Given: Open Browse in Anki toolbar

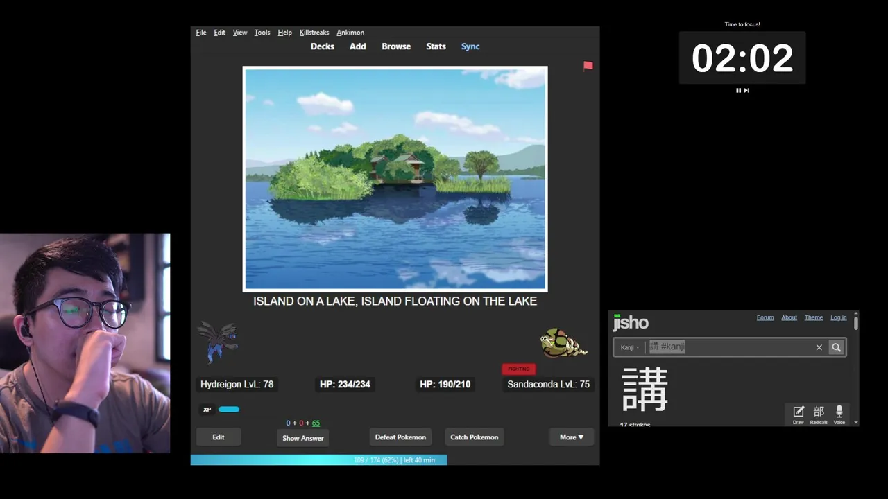Looking at the screenshot, I should pyautogui.click(x=396, y=46).
